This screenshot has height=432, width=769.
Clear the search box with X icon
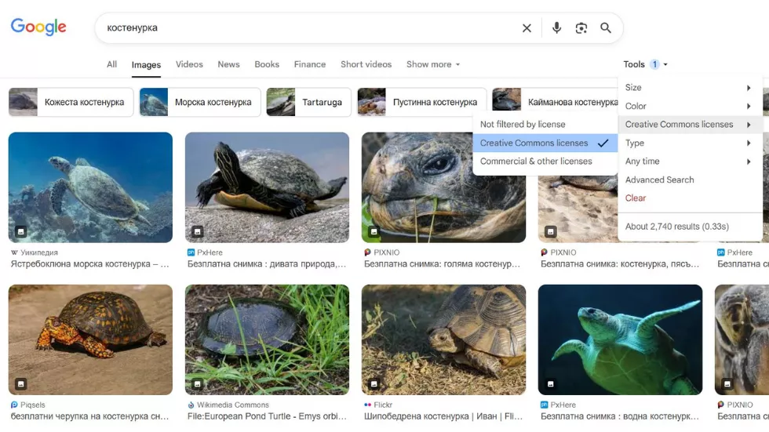coord(527,28)
